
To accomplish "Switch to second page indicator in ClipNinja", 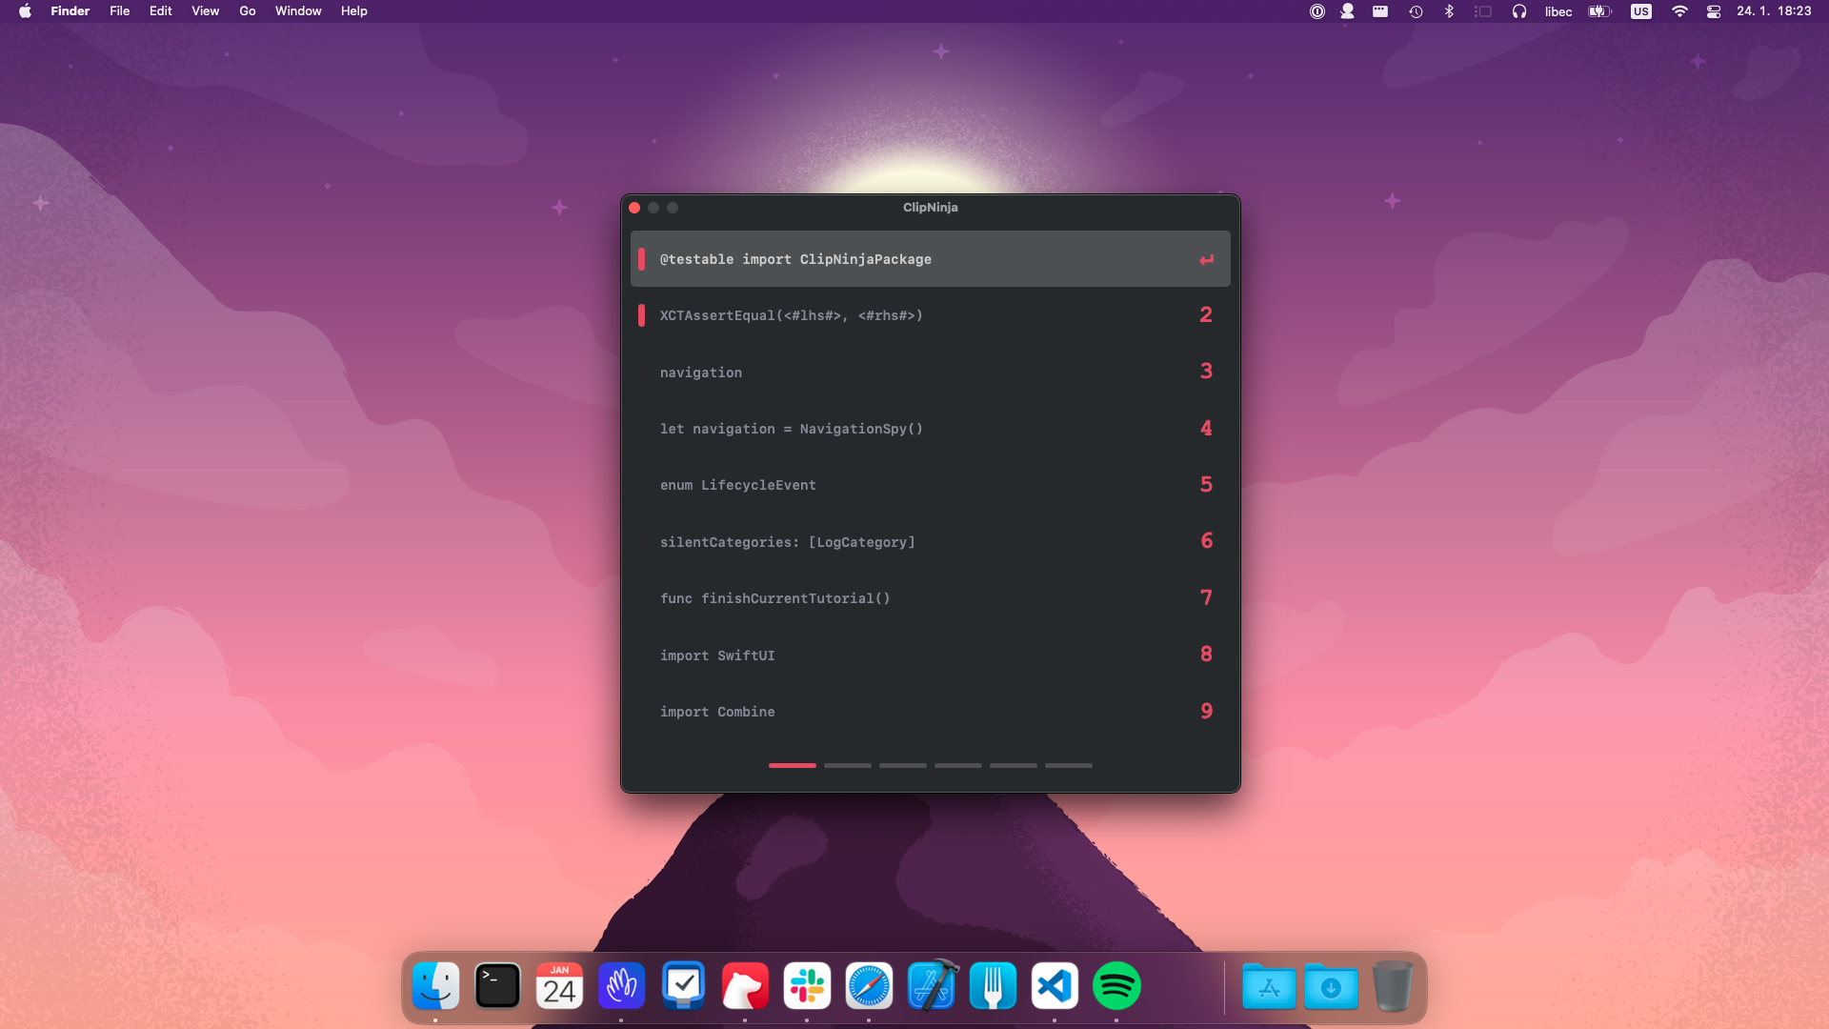I will (x=848, y=765).
